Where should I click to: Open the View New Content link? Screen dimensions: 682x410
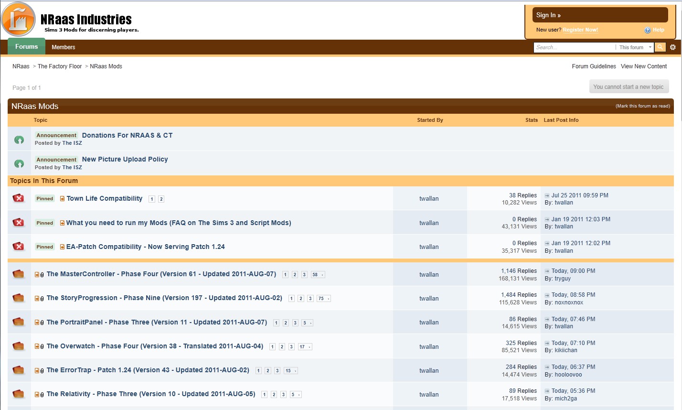pos(644,66)
